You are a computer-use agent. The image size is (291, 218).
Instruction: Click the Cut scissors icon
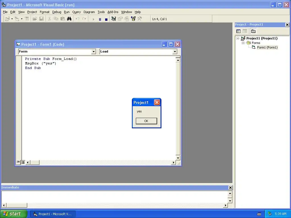pyautogui.click(x=49, y=19)
